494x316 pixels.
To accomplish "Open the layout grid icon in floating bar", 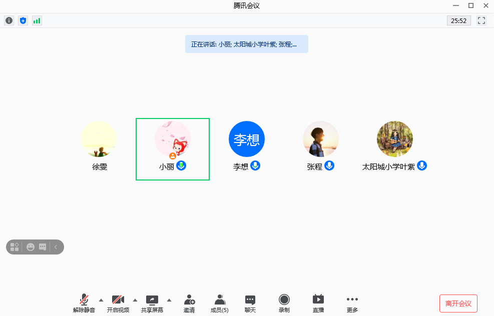I will [x=15, y=247].
